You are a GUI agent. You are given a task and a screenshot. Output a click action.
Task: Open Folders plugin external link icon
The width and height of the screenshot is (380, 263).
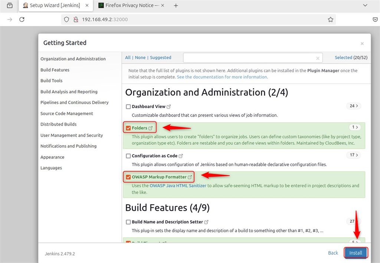[x=151, y=128]
